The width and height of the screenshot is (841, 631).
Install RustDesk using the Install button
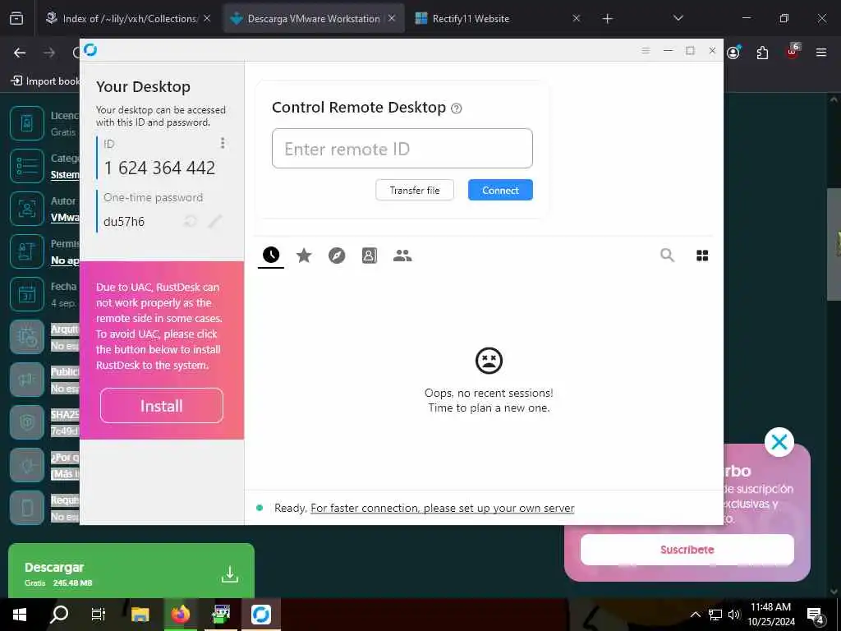162,406
